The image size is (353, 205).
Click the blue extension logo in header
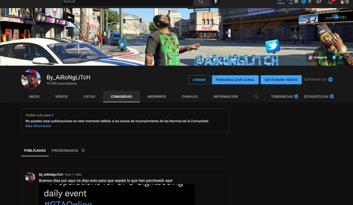pos(303,1)
